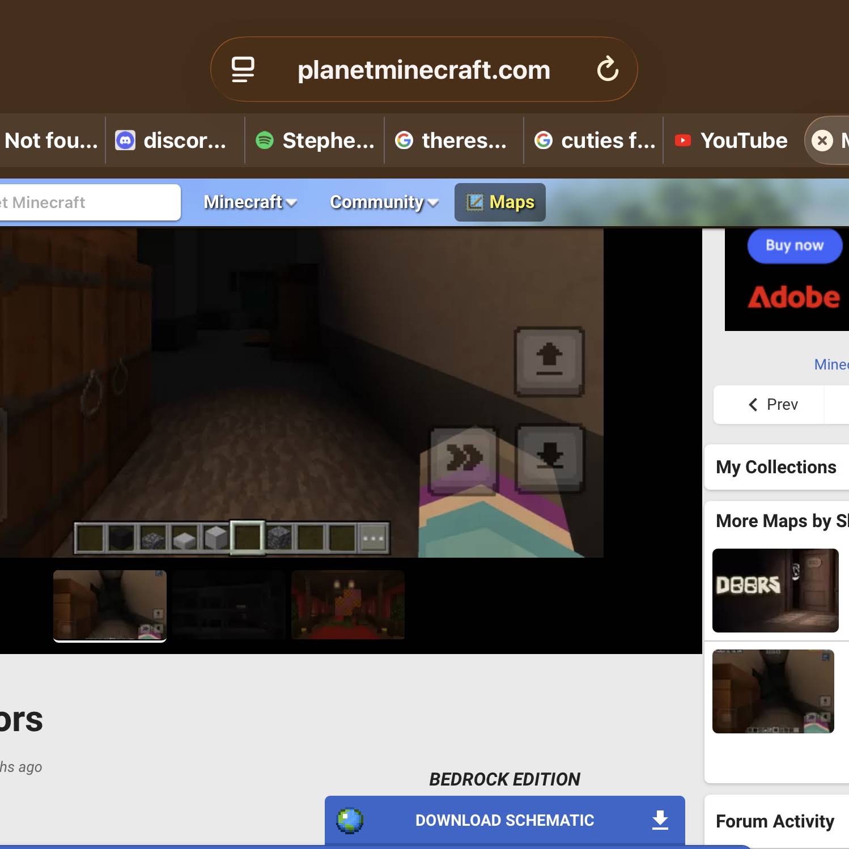The image size is (849, 849).
Task: Click the 'More Maps by' heading
Action: click(782, 521)
